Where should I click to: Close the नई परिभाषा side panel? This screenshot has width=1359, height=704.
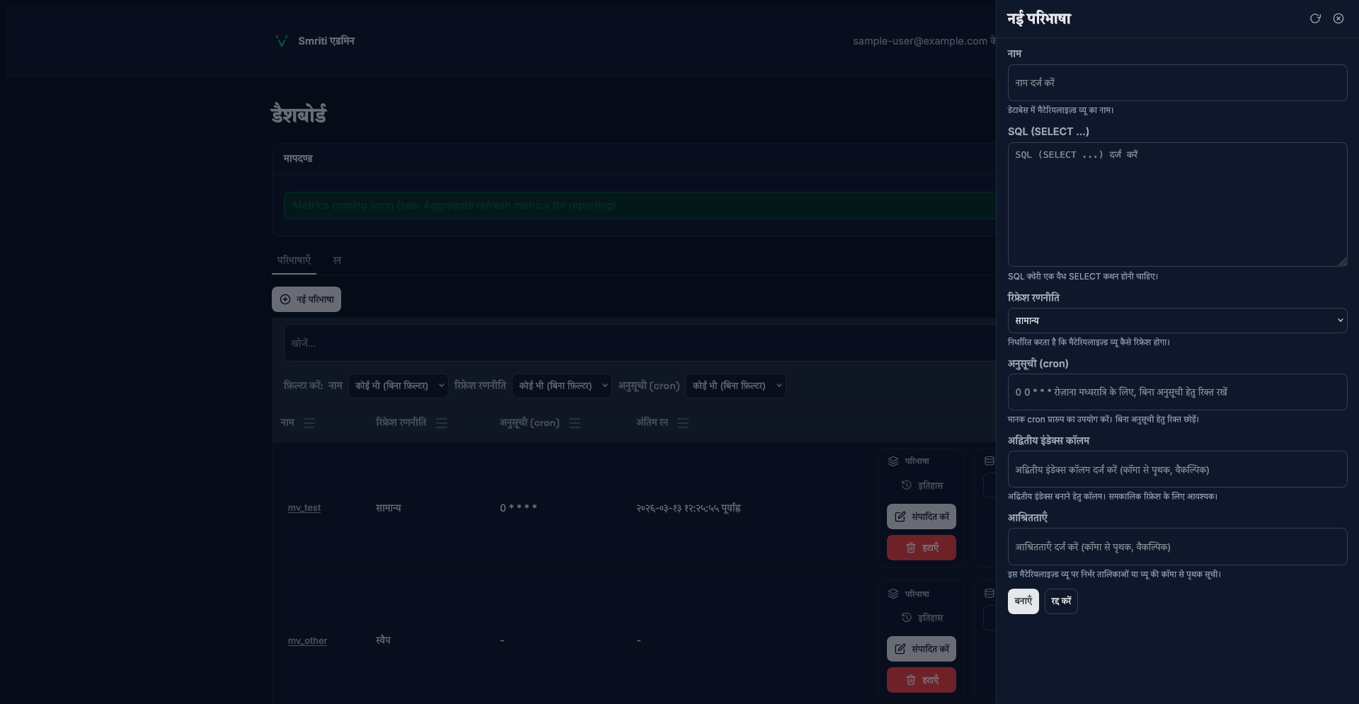coord(1338,18)
